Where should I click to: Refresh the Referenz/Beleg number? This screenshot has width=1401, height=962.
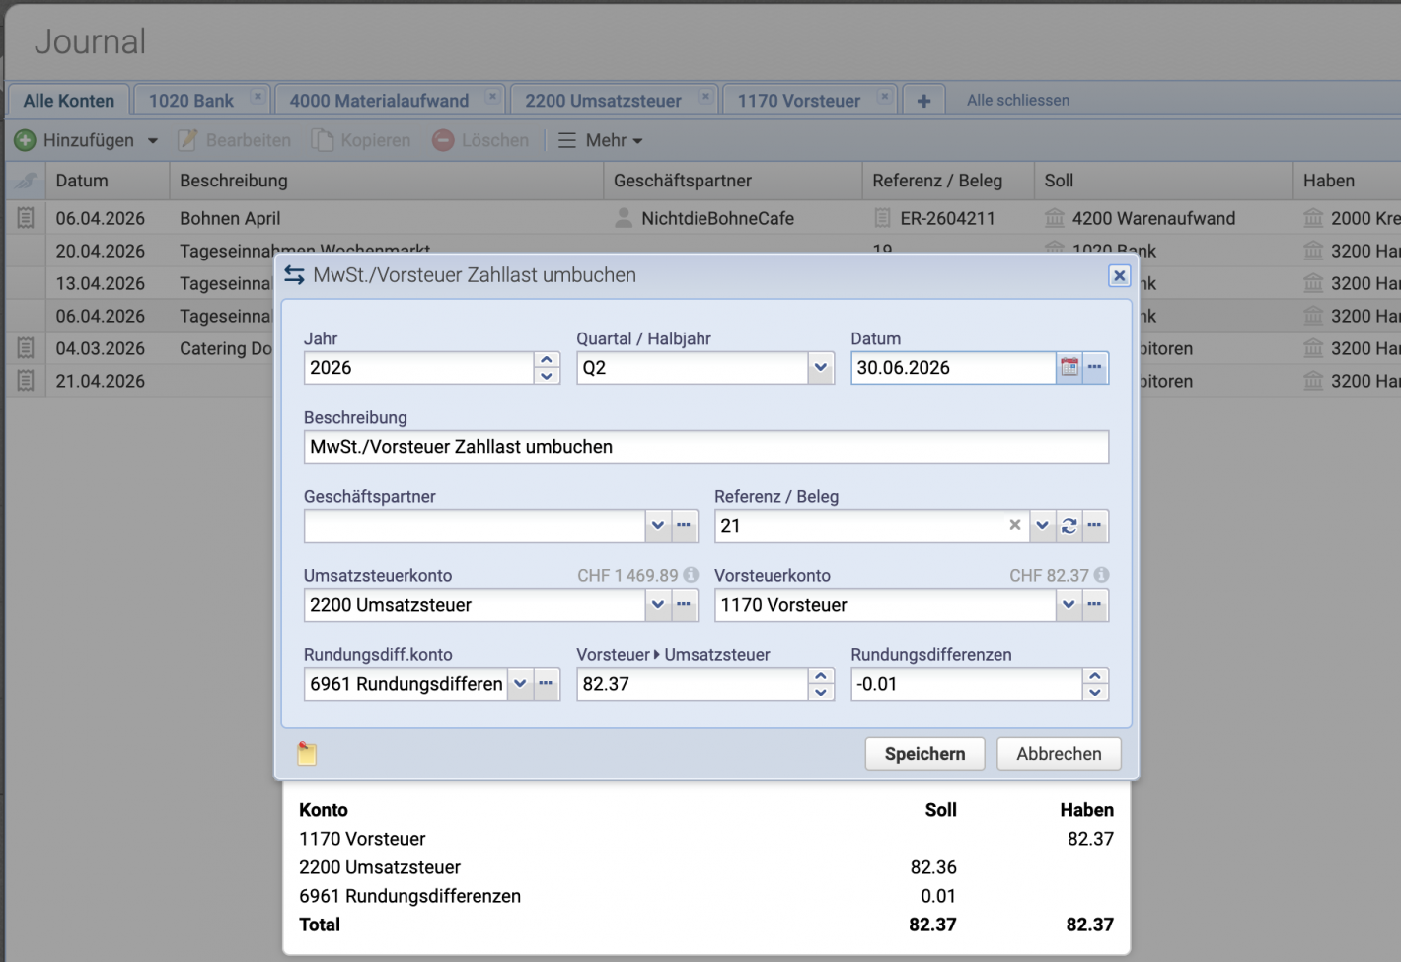point(1069,525)
